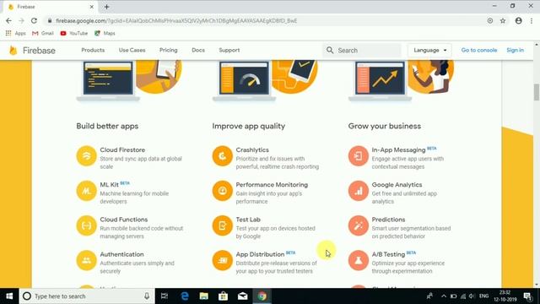Click the Sign in link
The height and width of the screenshot is (304, 540).
[516, 50]
